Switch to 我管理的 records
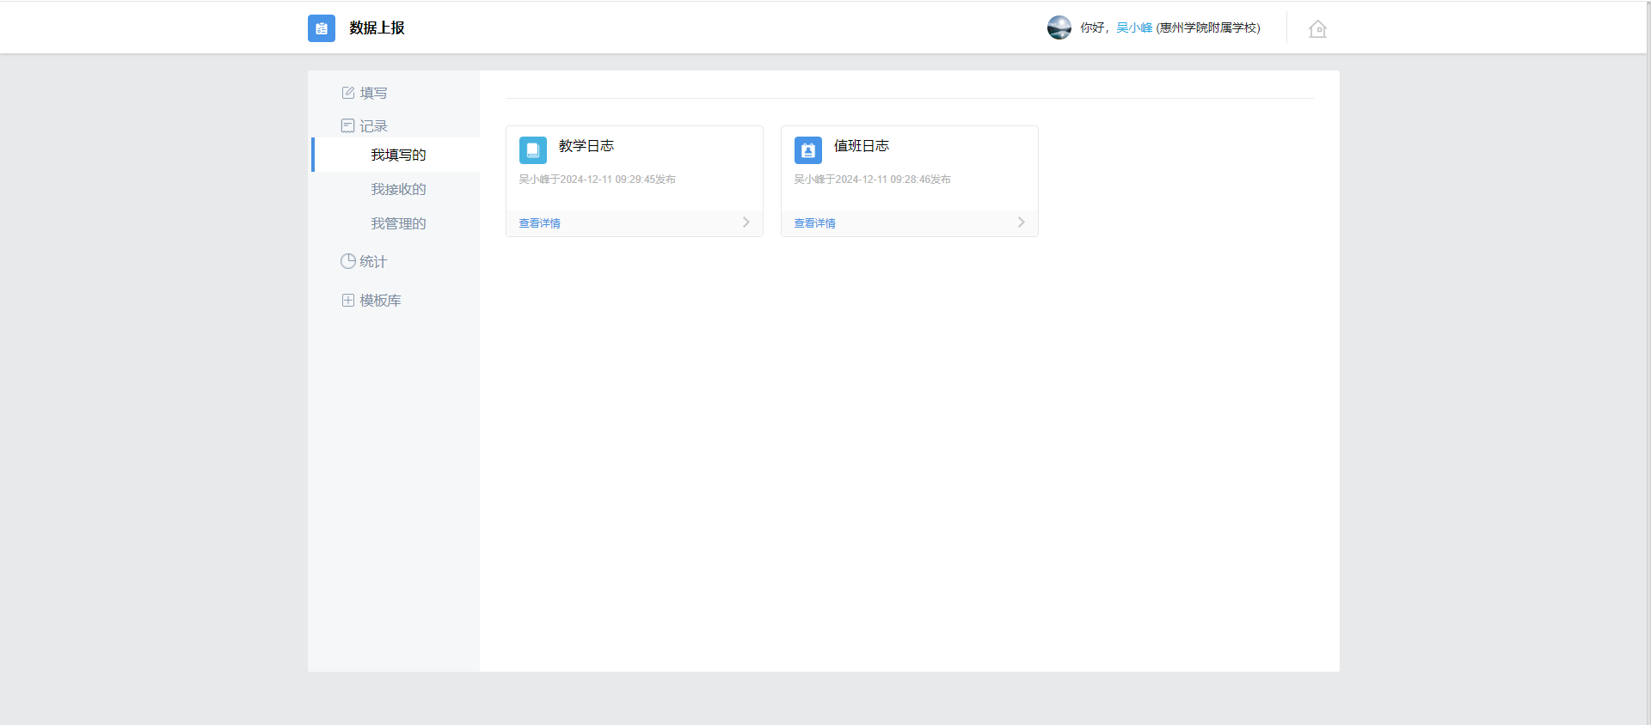Screen dimensions: 1651x725 (x=398, y=223)
